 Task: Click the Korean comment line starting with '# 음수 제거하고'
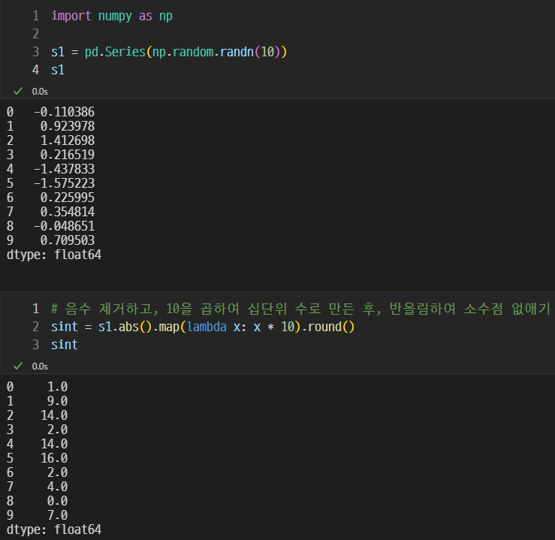pyautogui.click(x=301, y=309)
